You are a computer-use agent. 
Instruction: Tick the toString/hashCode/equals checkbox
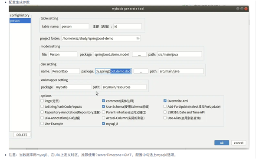click(x=42, y=106)
